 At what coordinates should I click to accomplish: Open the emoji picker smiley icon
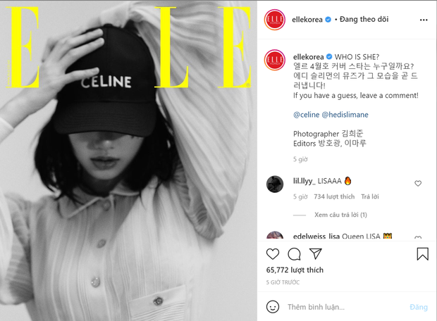click(272, 307)
